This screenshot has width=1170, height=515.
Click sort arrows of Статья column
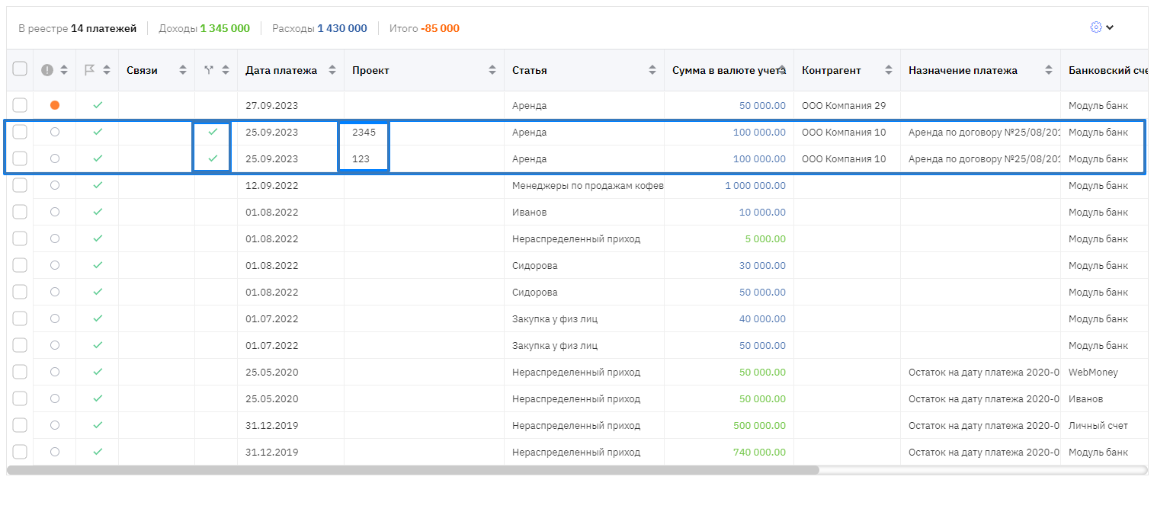coord(652,70)
